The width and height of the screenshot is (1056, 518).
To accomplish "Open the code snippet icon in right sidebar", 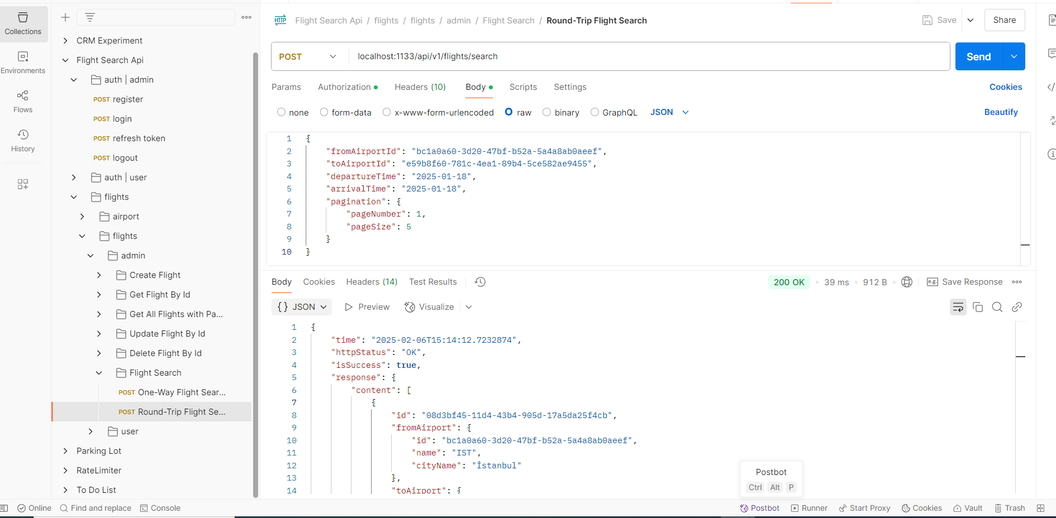I will pyautogui.click(x=1051, y=87).
